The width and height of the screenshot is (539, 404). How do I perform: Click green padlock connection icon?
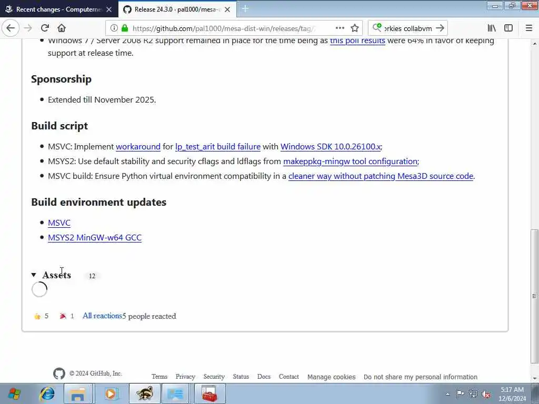tap(125, 28)
